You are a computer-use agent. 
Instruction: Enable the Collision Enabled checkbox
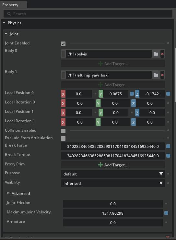pyautogui.click(x=63, y=131)
